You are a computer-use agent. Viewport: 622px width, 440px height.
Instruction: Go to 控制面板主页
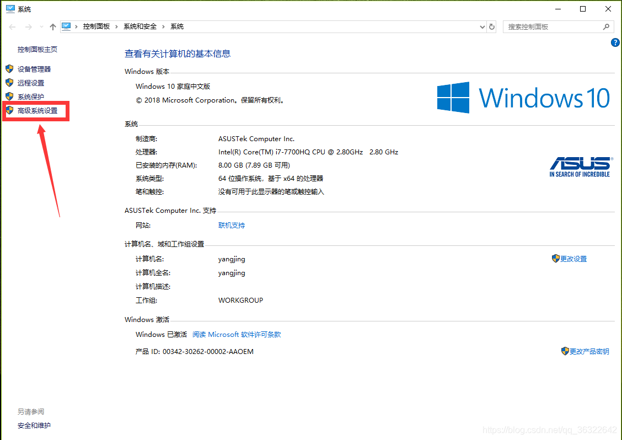pyautogui.click(x=37, y=49)
